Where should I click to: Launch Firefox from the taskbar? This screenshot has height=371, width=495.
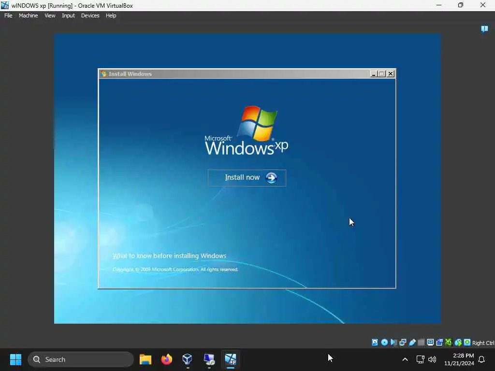pyautogui.click(x=167, y=359)
